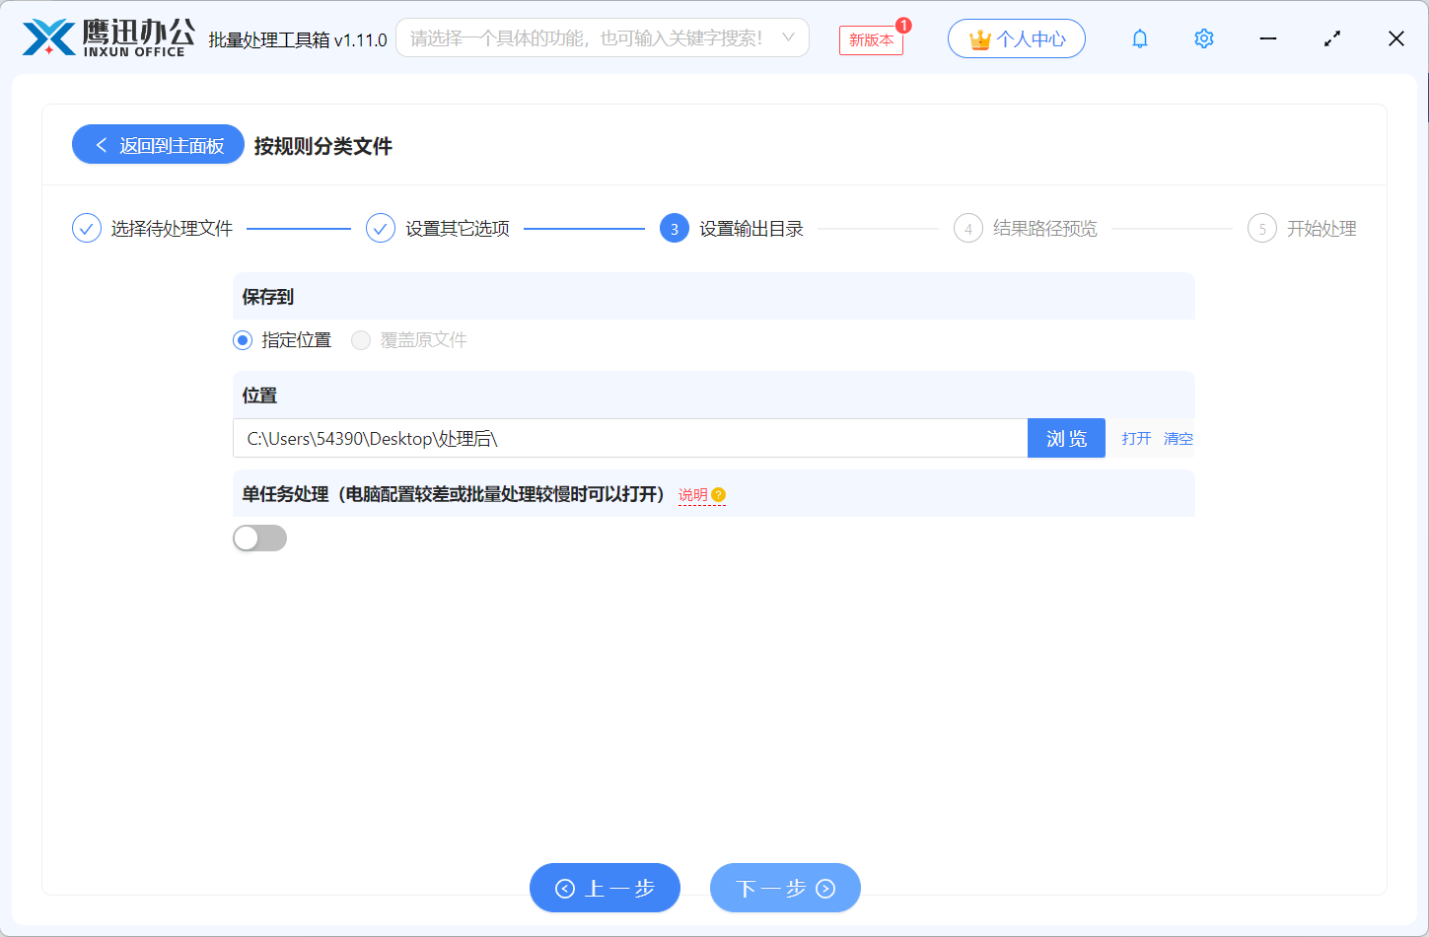This screenshot has height=937, width=1429.
Task: Click 上一步 previous step button
Action: (605, 888)
